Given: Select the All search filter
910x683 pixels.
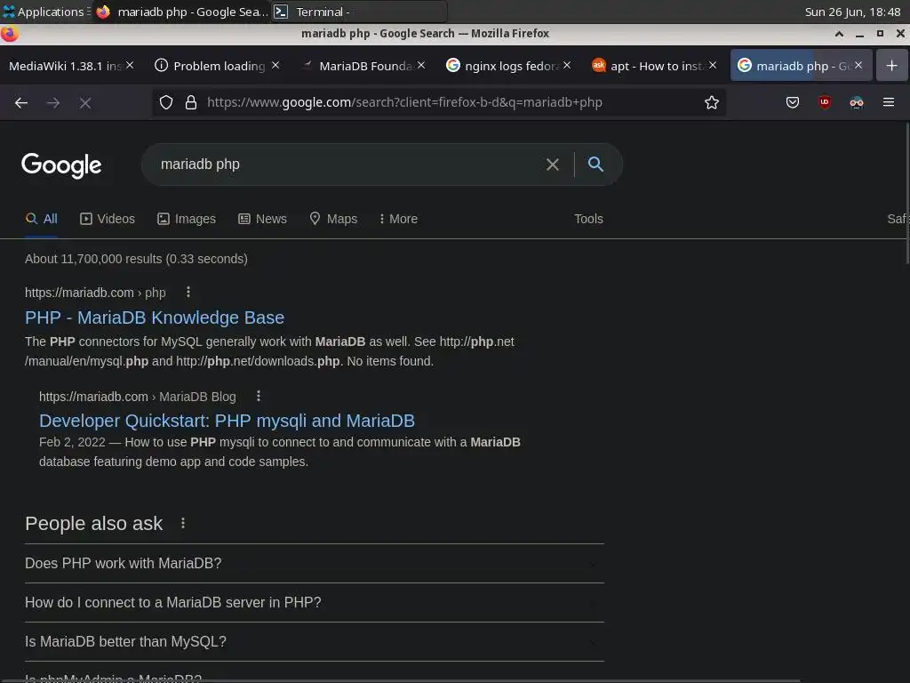Looking at the screenshot, I should pos(41,219).
